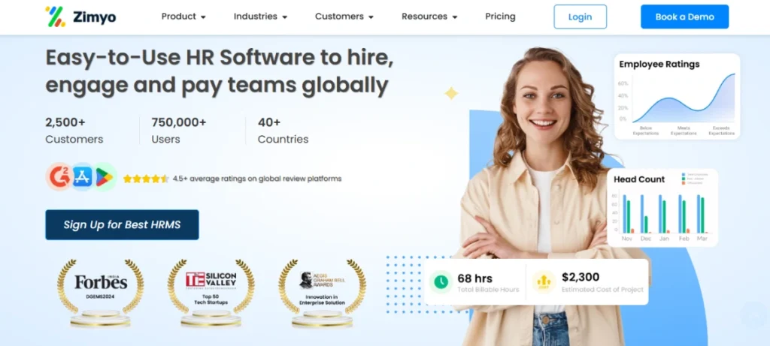Click the Book a Demo button
Image resolution: width=770 pixels, height=346 pixels.
click(684, 17)
